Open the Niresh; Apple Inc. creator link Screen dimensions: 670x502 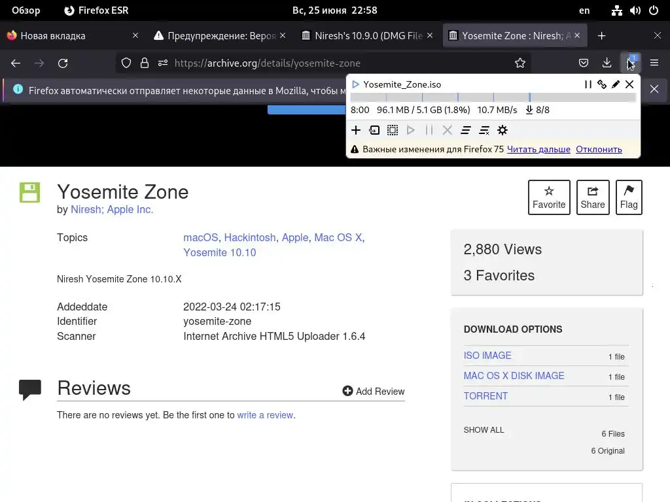click(112, 210)
